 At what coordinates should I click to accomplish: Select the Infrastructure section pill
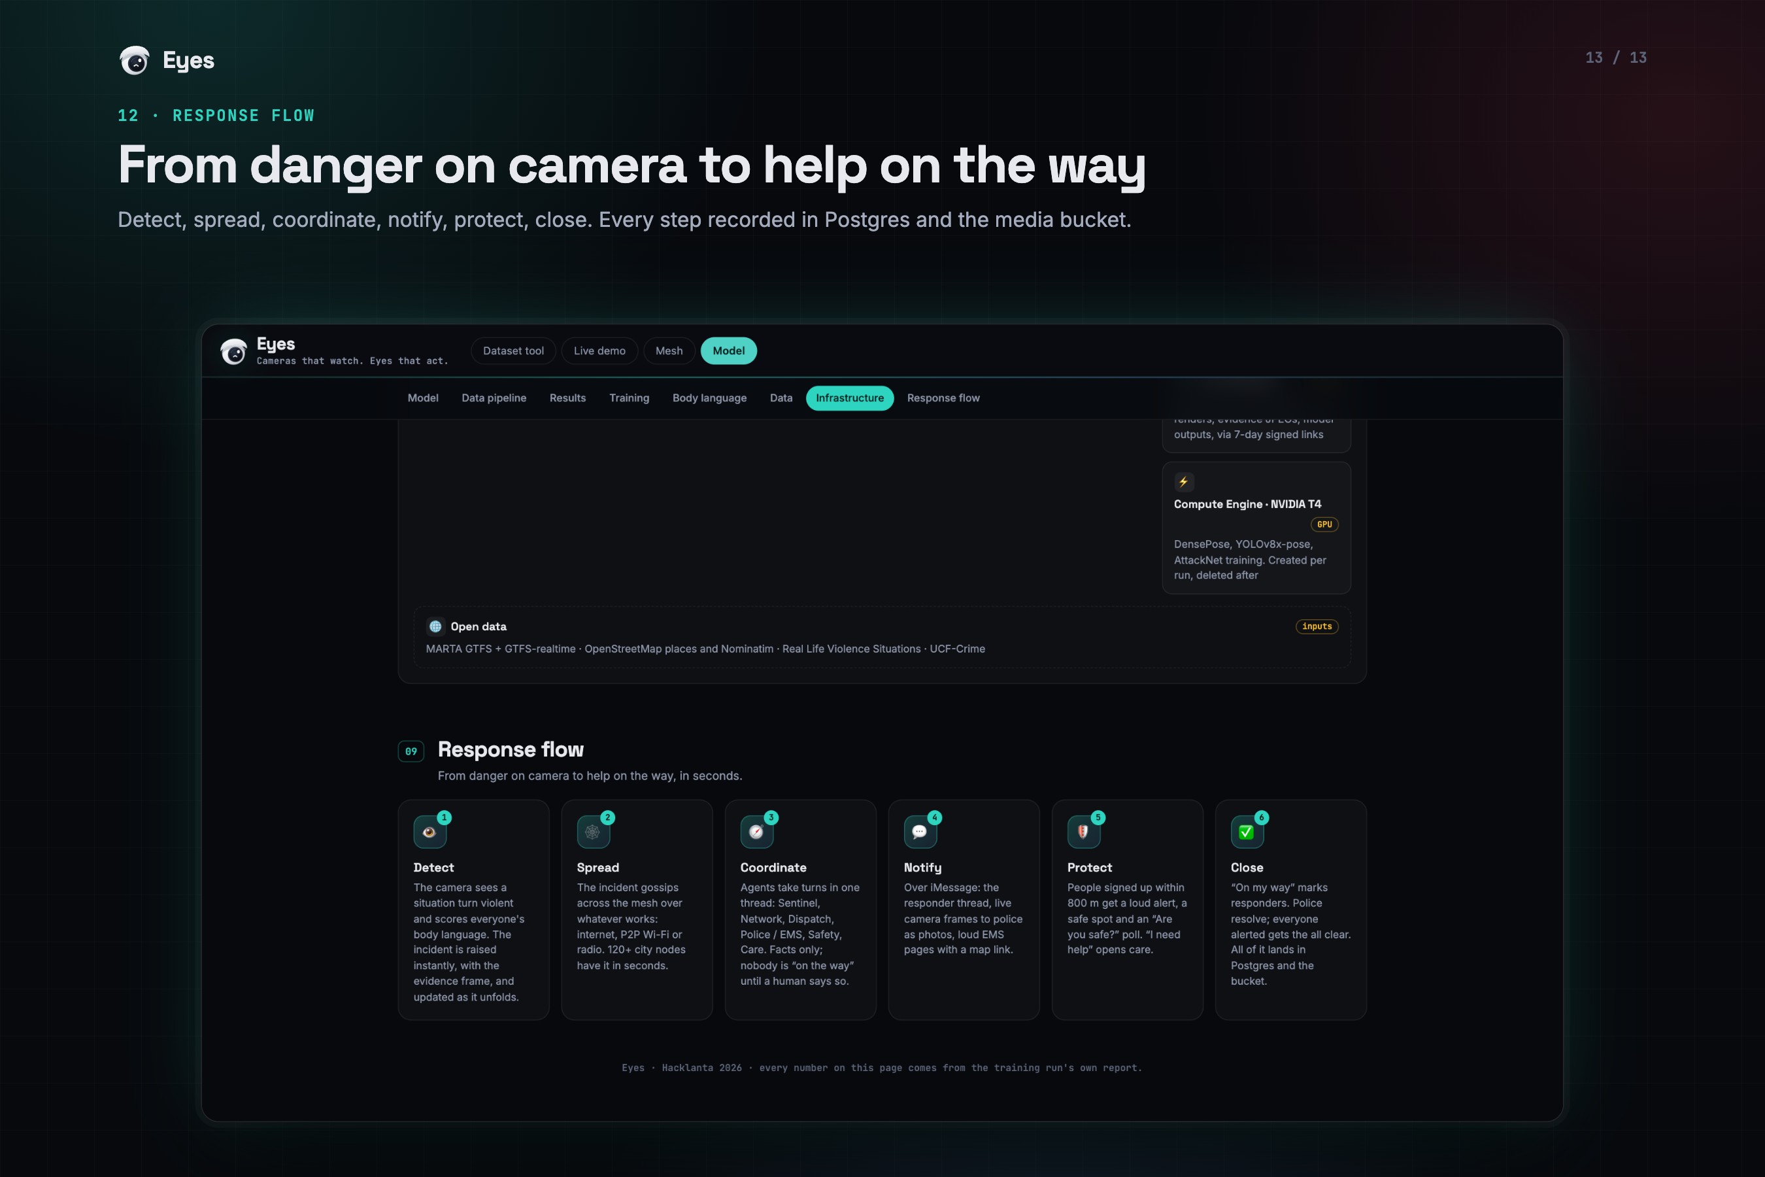[x=849, y=398]
